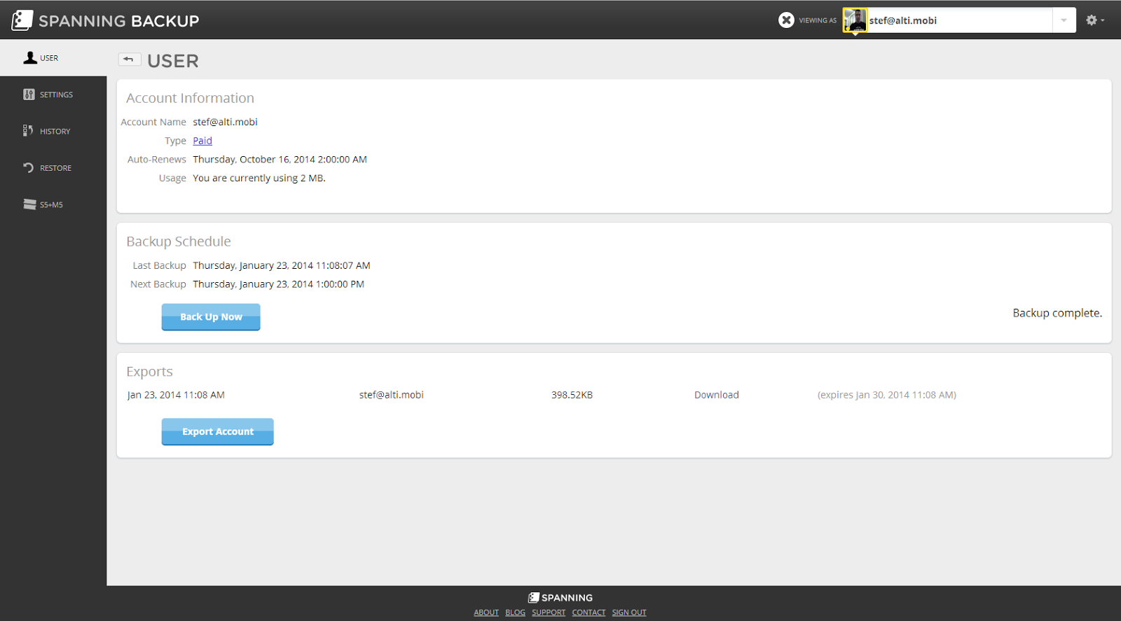Click the Spanning footer logo
The height and width of the screenshot is (621, 1121).
560,598
